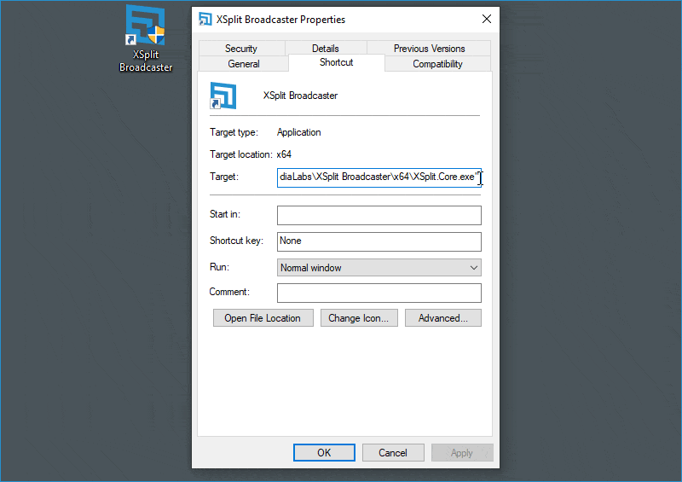Click the Target type label
This screenshot has height=482, width=682.
[x=234, y=132]
